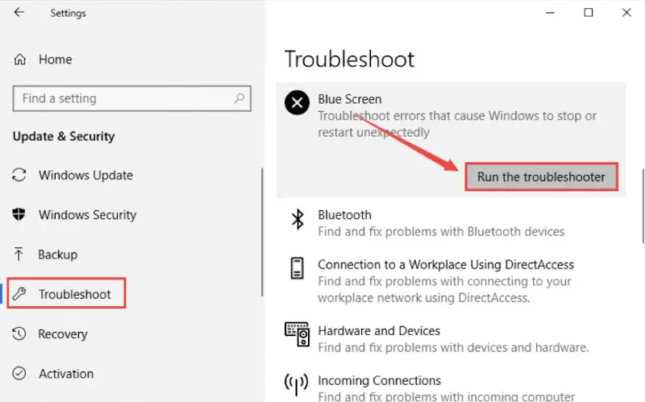Click the Bluetooth symbol icon
The height and width of the screenshot is (402, 645).
298,219
